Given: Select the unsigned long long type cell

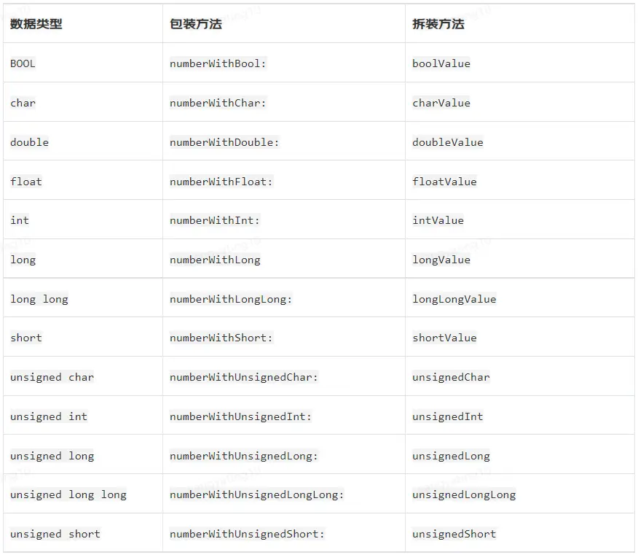Looking at the screenshot, I should (68, 494).
